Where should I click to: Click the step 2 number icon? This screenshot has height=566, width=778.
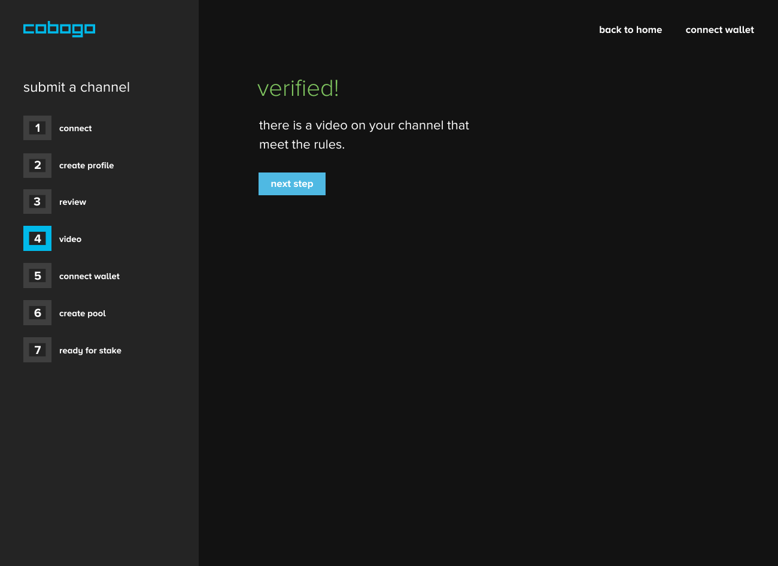37,165
